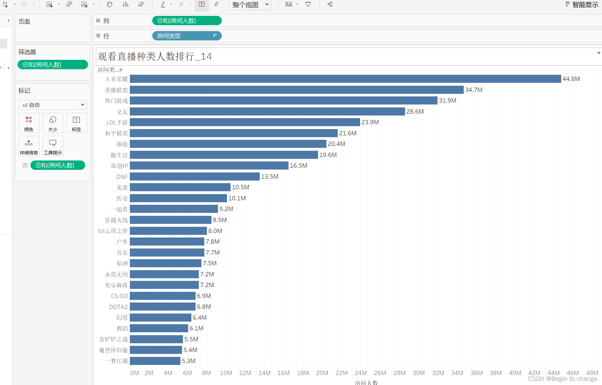Click the sort indicator on 房间类型 pill

coord(215,36)
